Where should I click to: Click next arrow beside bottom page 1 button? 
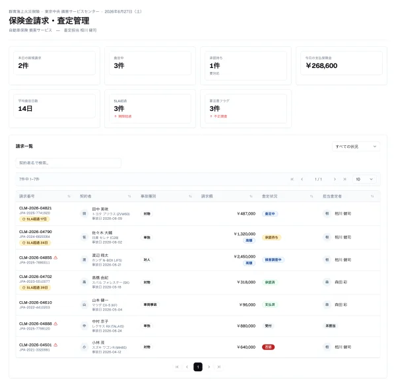[209, 367]
